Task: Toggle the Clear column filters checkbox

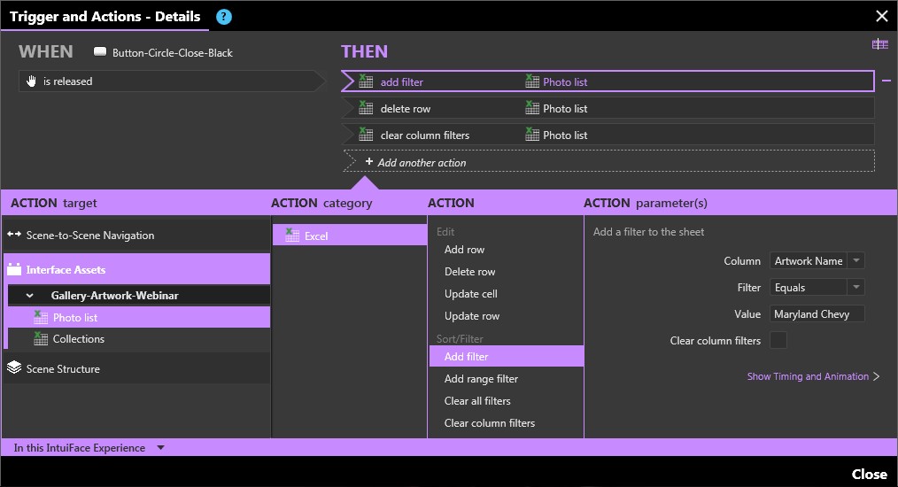Action: pyautogui.click(x=778, y=340)
